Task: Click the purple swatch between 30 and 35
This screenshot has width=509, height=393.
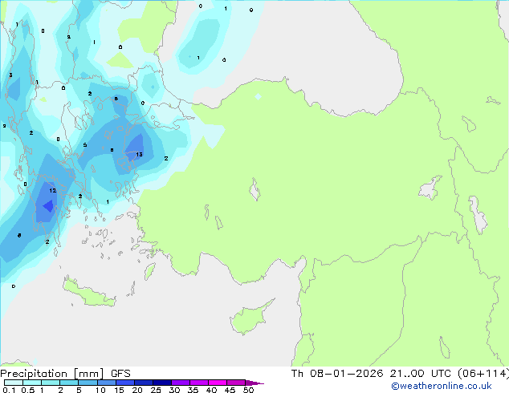Action: [181, 383]
